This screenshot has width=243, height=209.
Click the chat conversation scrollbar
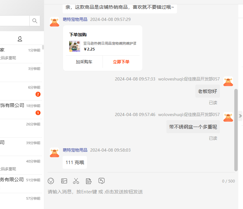[x=236, y=129]
